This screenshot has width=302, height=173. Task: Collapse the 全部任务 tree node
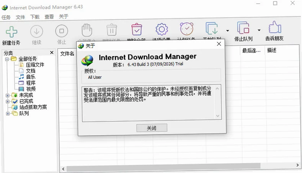coord(7,59)
